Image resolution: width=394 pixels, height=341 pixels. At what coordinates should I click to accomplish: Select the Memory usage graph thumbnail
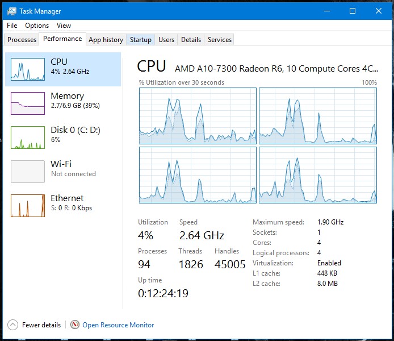tap(28, 103)
